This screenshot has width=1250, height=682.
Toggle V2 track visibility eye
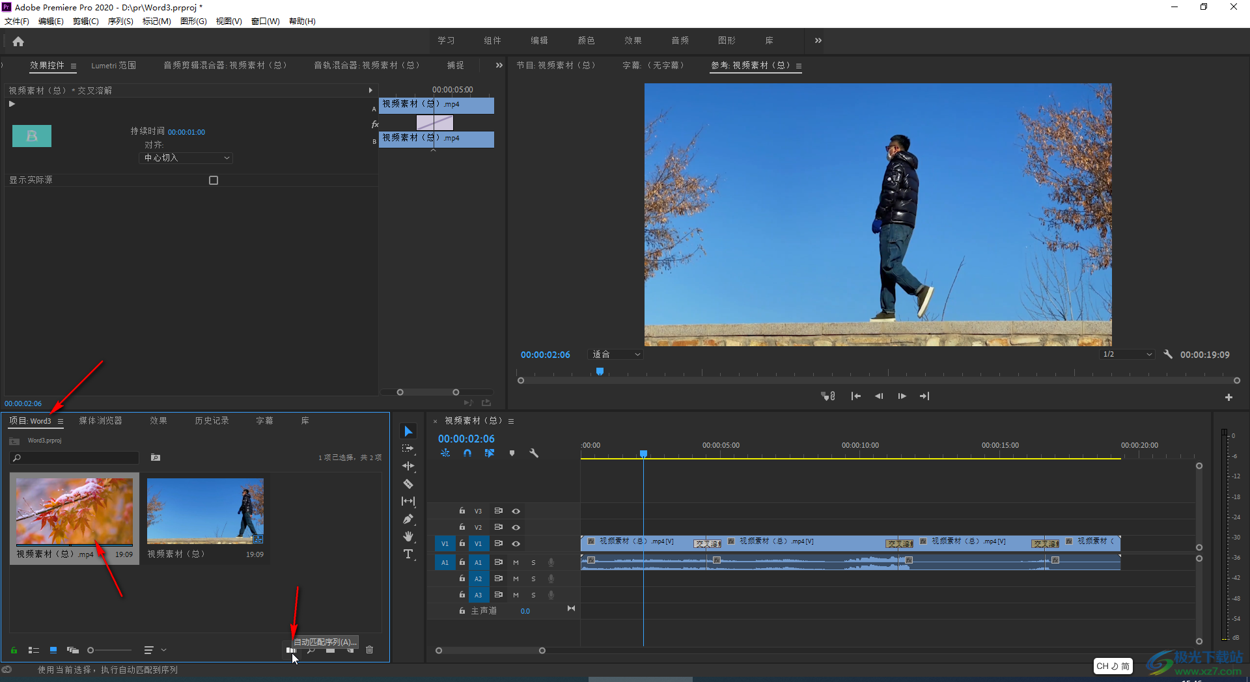(516, 527)
